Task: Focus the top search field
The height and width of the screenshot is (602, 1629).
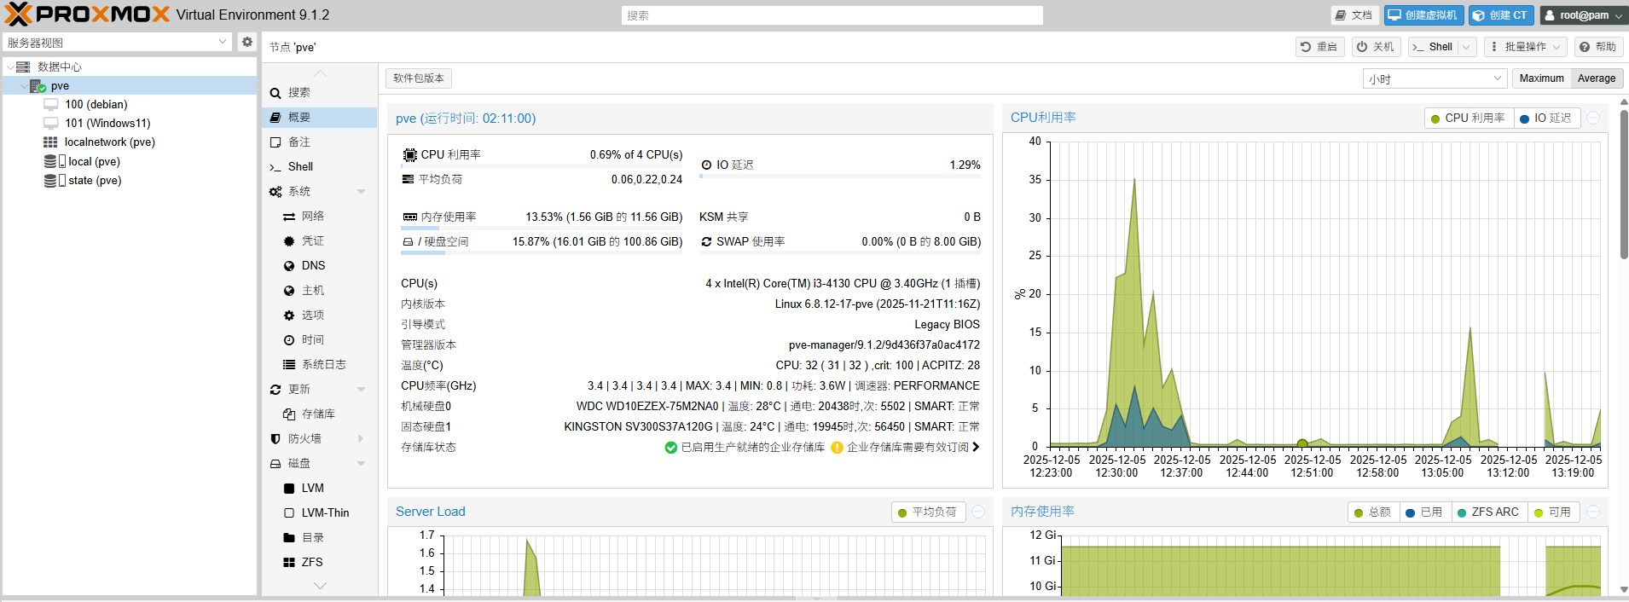Action: 832,15
